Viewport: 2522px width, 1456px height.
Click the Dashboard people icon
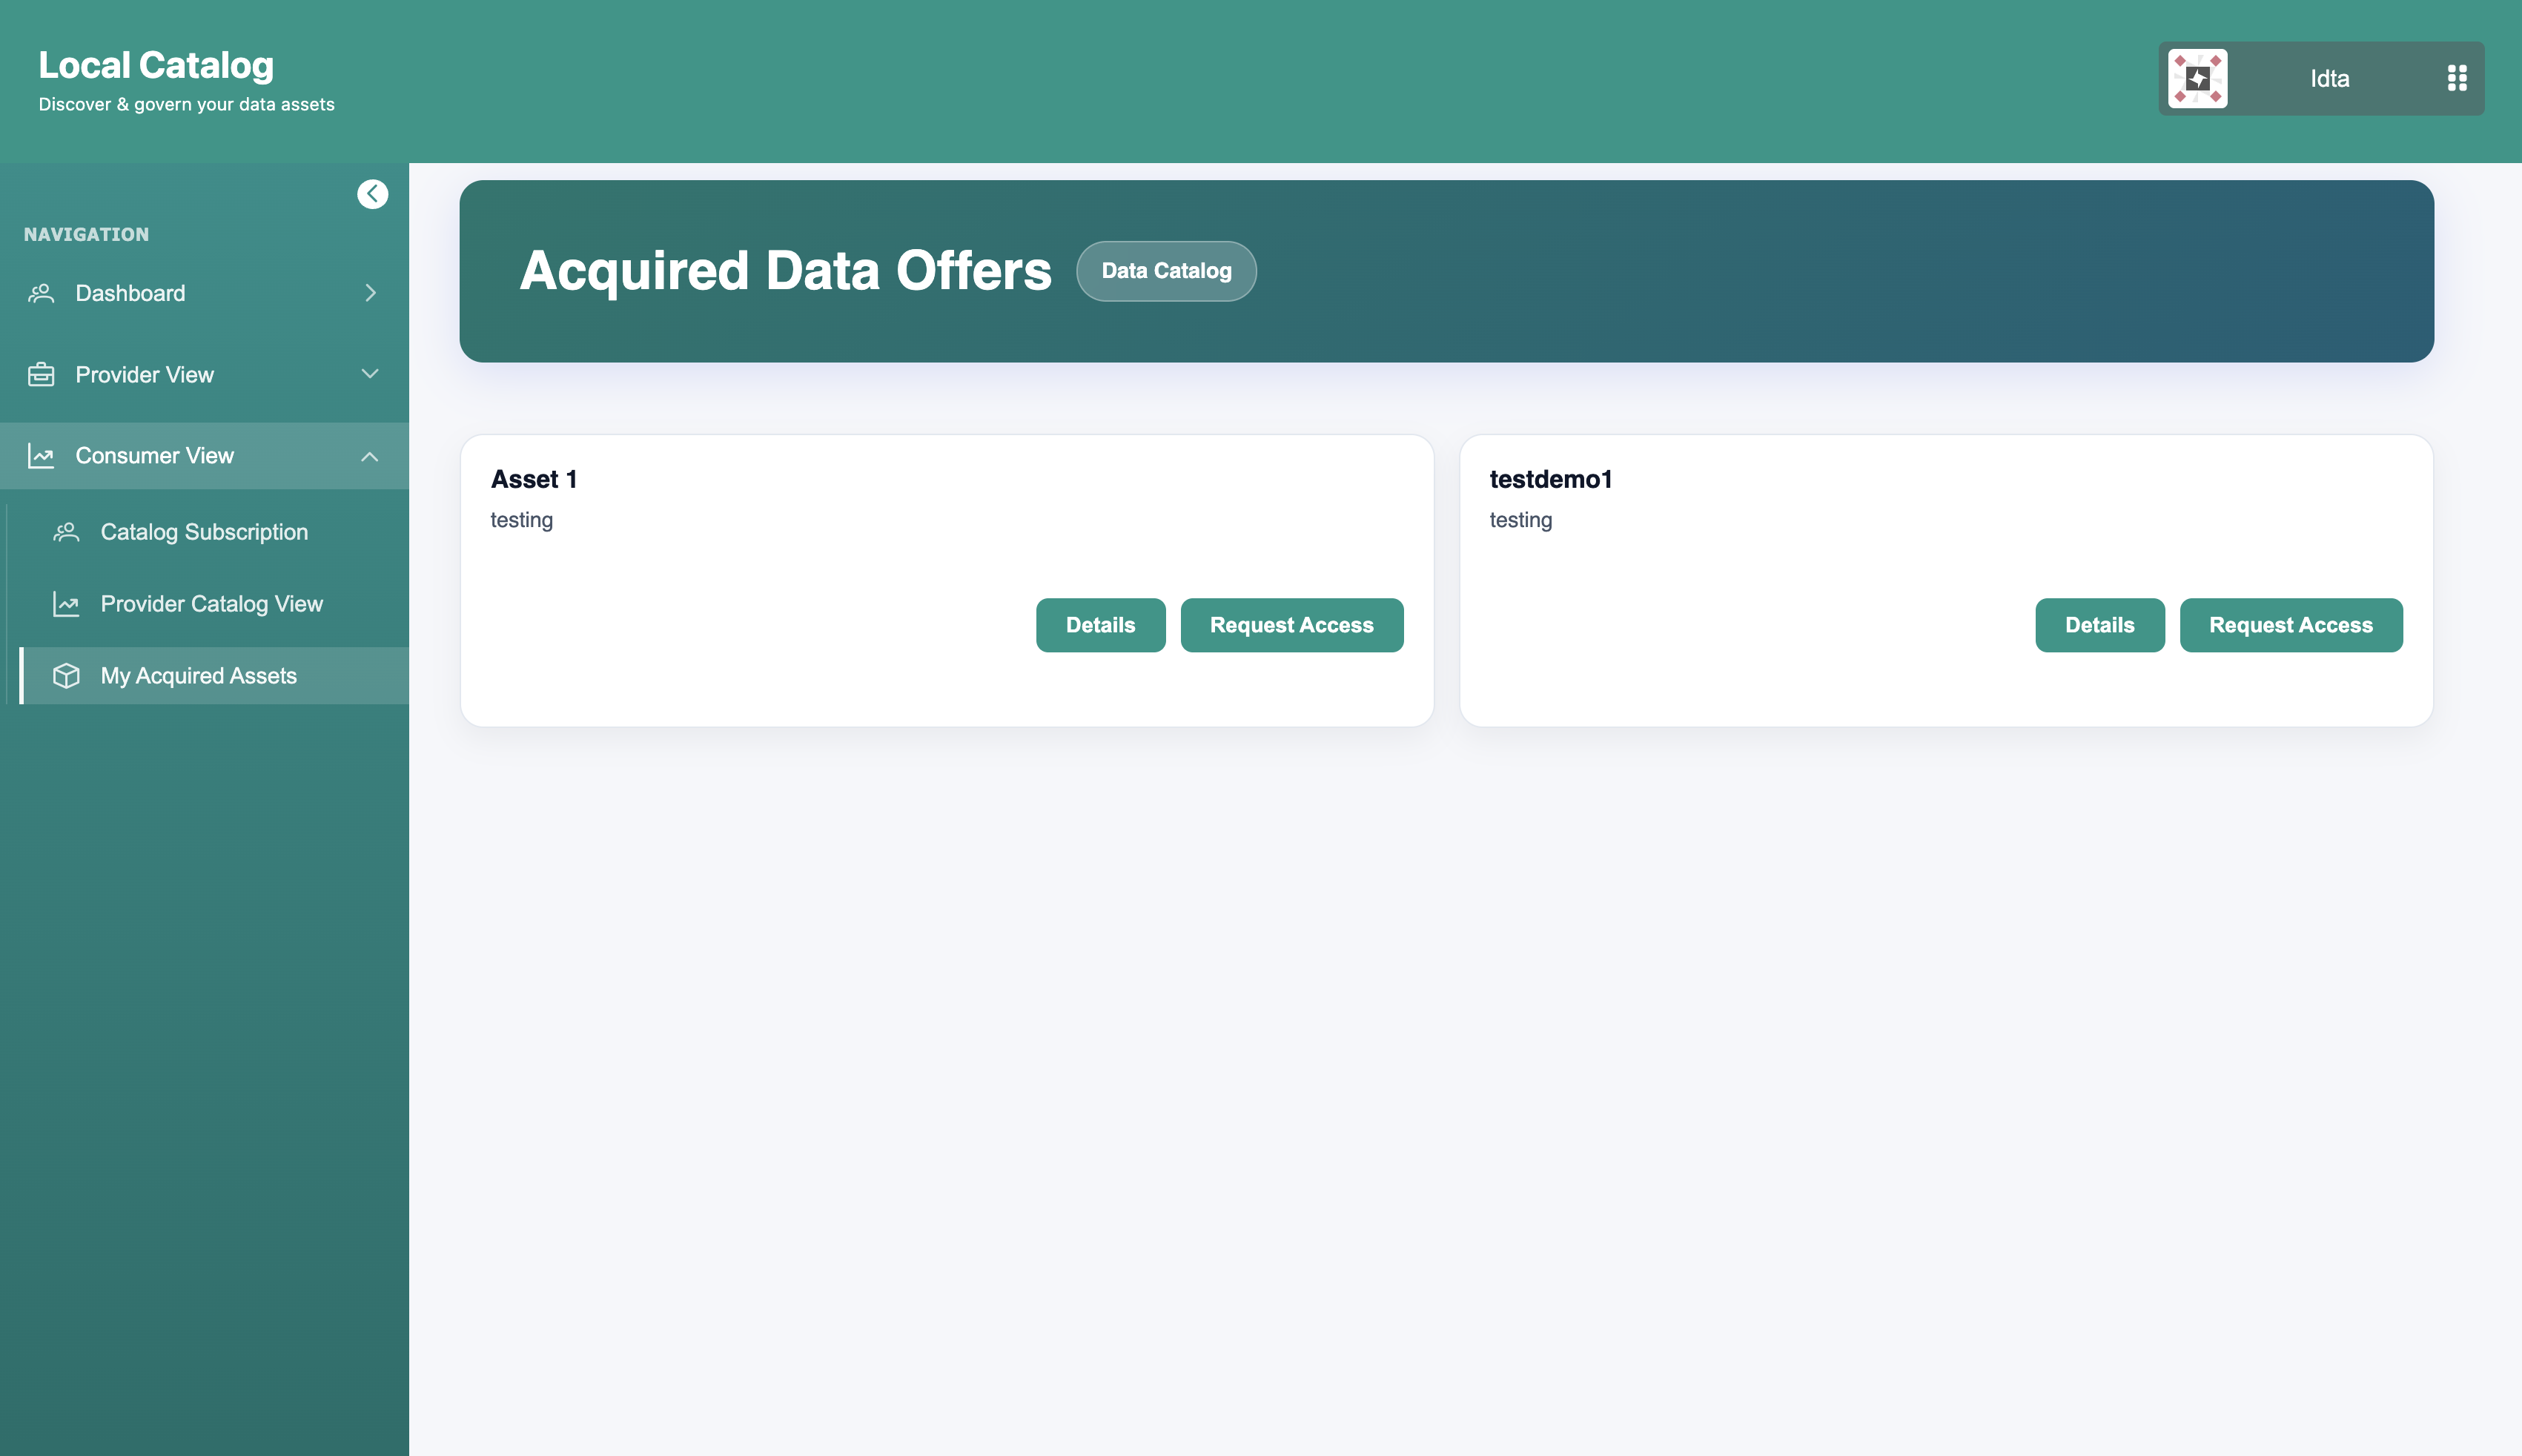pyautogui.click(x=41, y=293)
